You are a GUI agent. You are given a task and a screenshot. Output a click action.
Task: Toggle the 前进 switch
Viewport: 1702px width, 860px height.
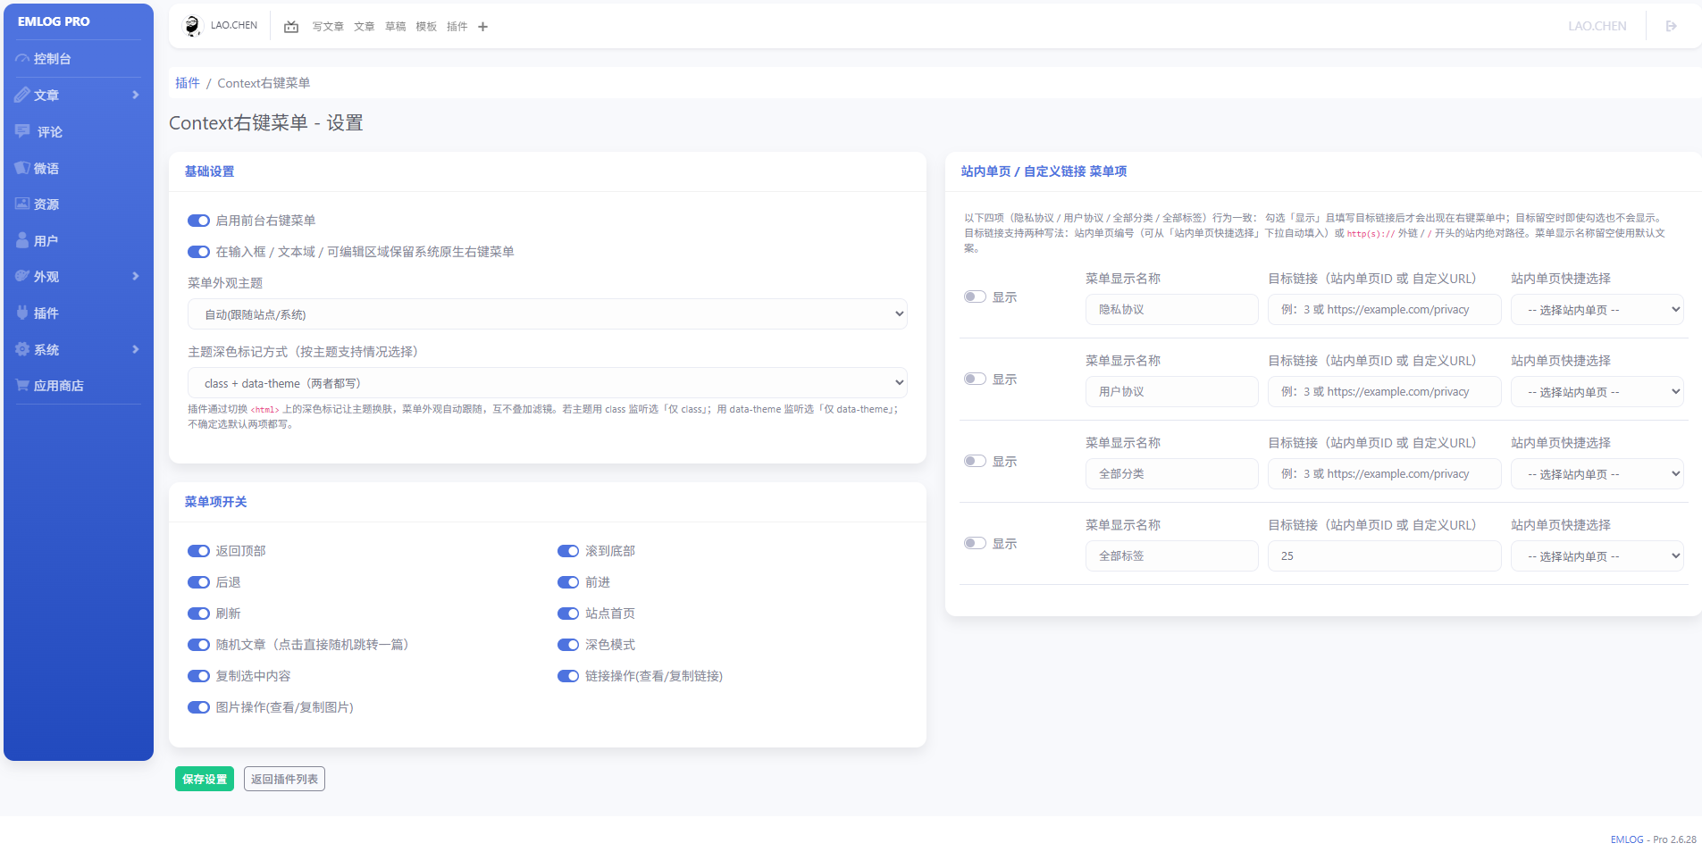click(568, 582)
